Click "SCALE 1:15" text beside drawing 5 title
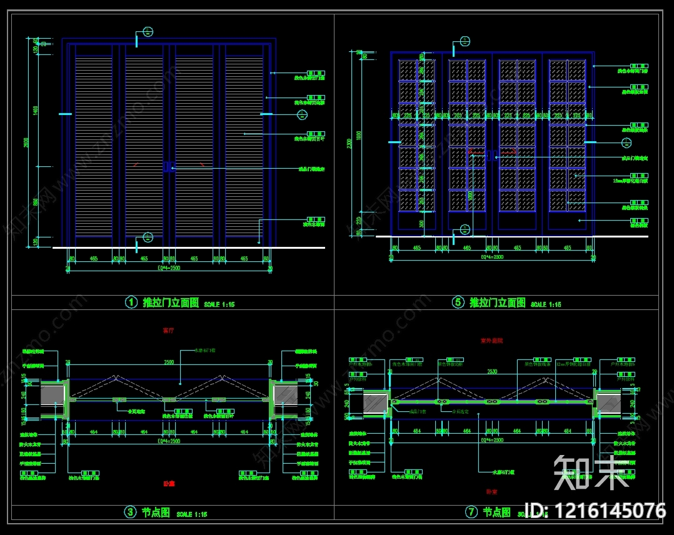This screenshot has height=535, width=674. 546,304
